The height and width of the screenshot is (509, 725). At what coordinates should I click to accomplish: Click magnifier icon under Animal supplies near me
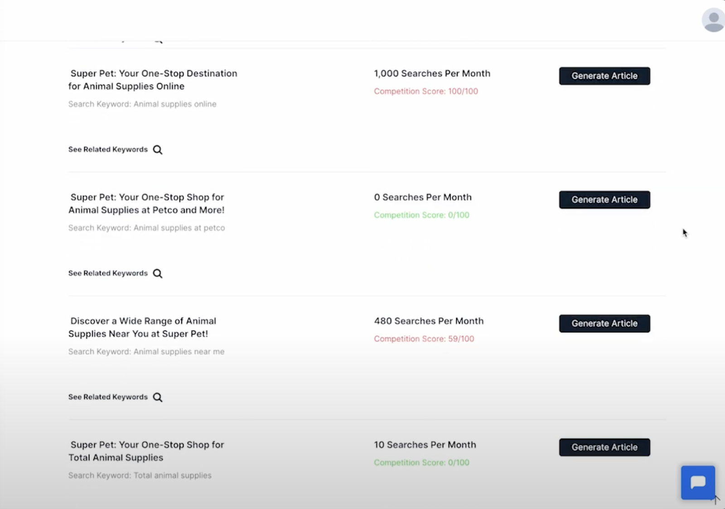157,397
